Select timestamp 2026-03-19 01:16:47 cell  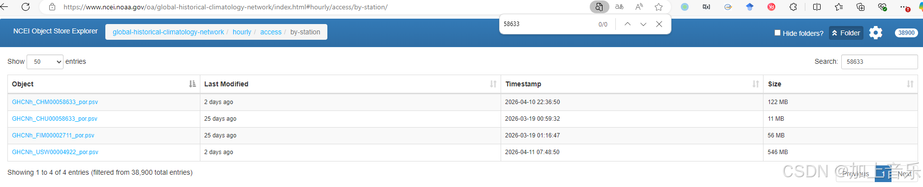click(632, 135)
